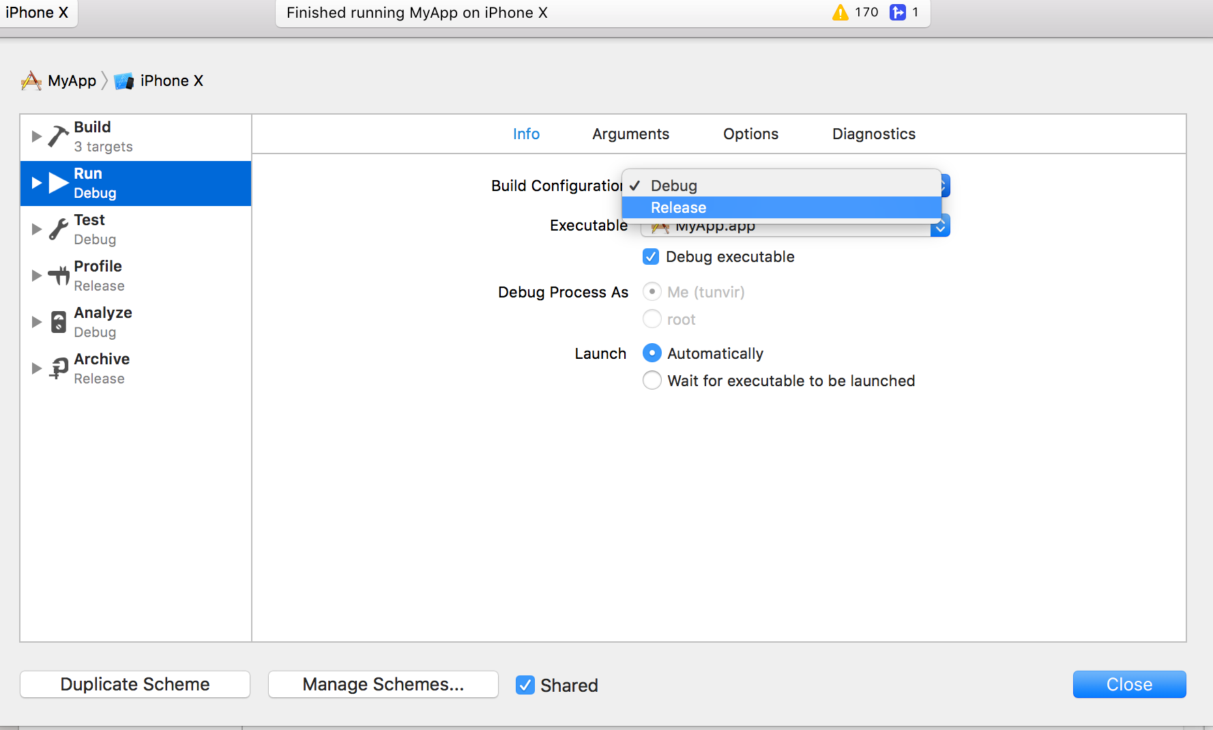Screen dimensions: 1213x730
Task: Toggle the Debug executable checkbox
Action: [x=651, y=257]
